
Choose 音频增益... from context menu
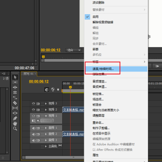click(116, 81)
